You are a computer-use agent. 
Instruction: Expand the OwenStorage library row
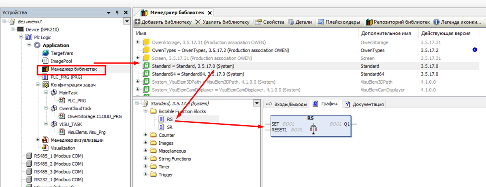138,42
